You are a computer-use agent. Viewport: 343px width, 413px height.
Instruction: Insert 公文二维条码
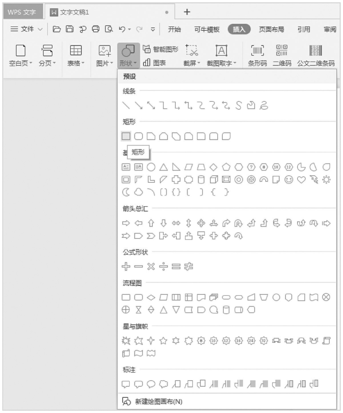pos(316,55)
